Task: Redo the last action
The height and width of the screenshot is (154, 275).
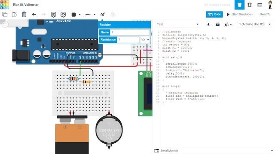Action: (x=43, y=15)
